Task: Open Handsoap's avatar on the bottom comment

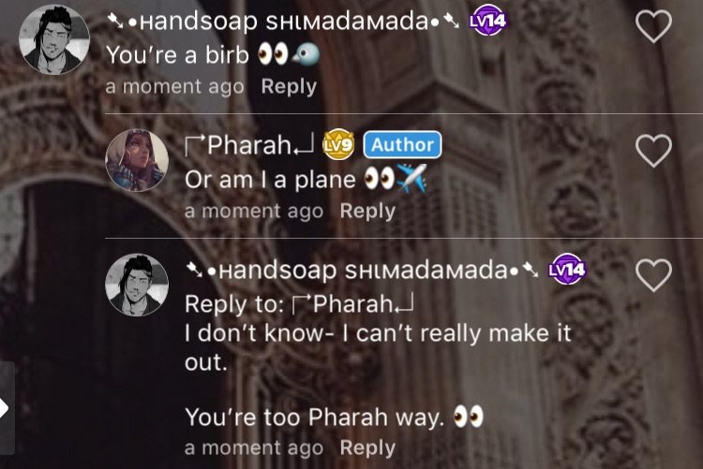Action: coord(137,285)
